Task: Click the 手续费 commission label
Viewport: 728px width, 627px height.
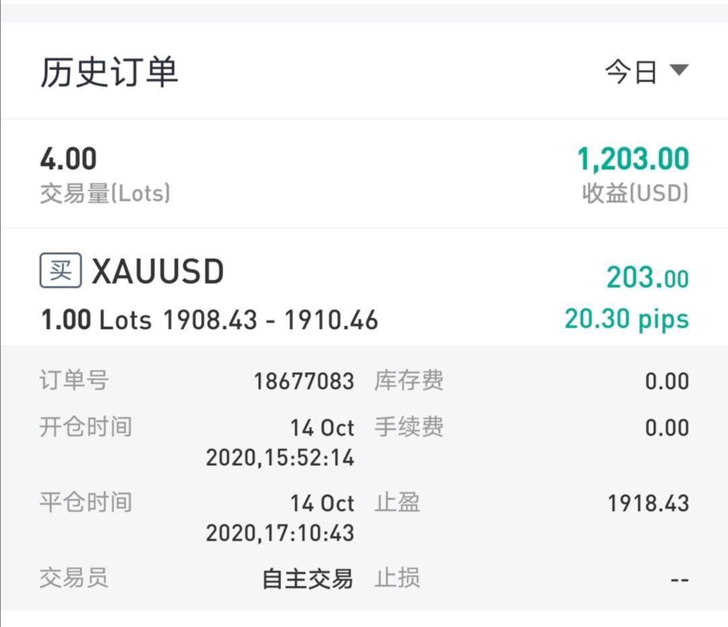Action: (x=408, y=427)
